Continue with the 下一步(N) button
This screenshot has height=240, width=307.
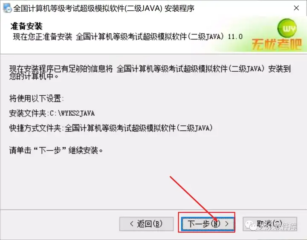208,224
